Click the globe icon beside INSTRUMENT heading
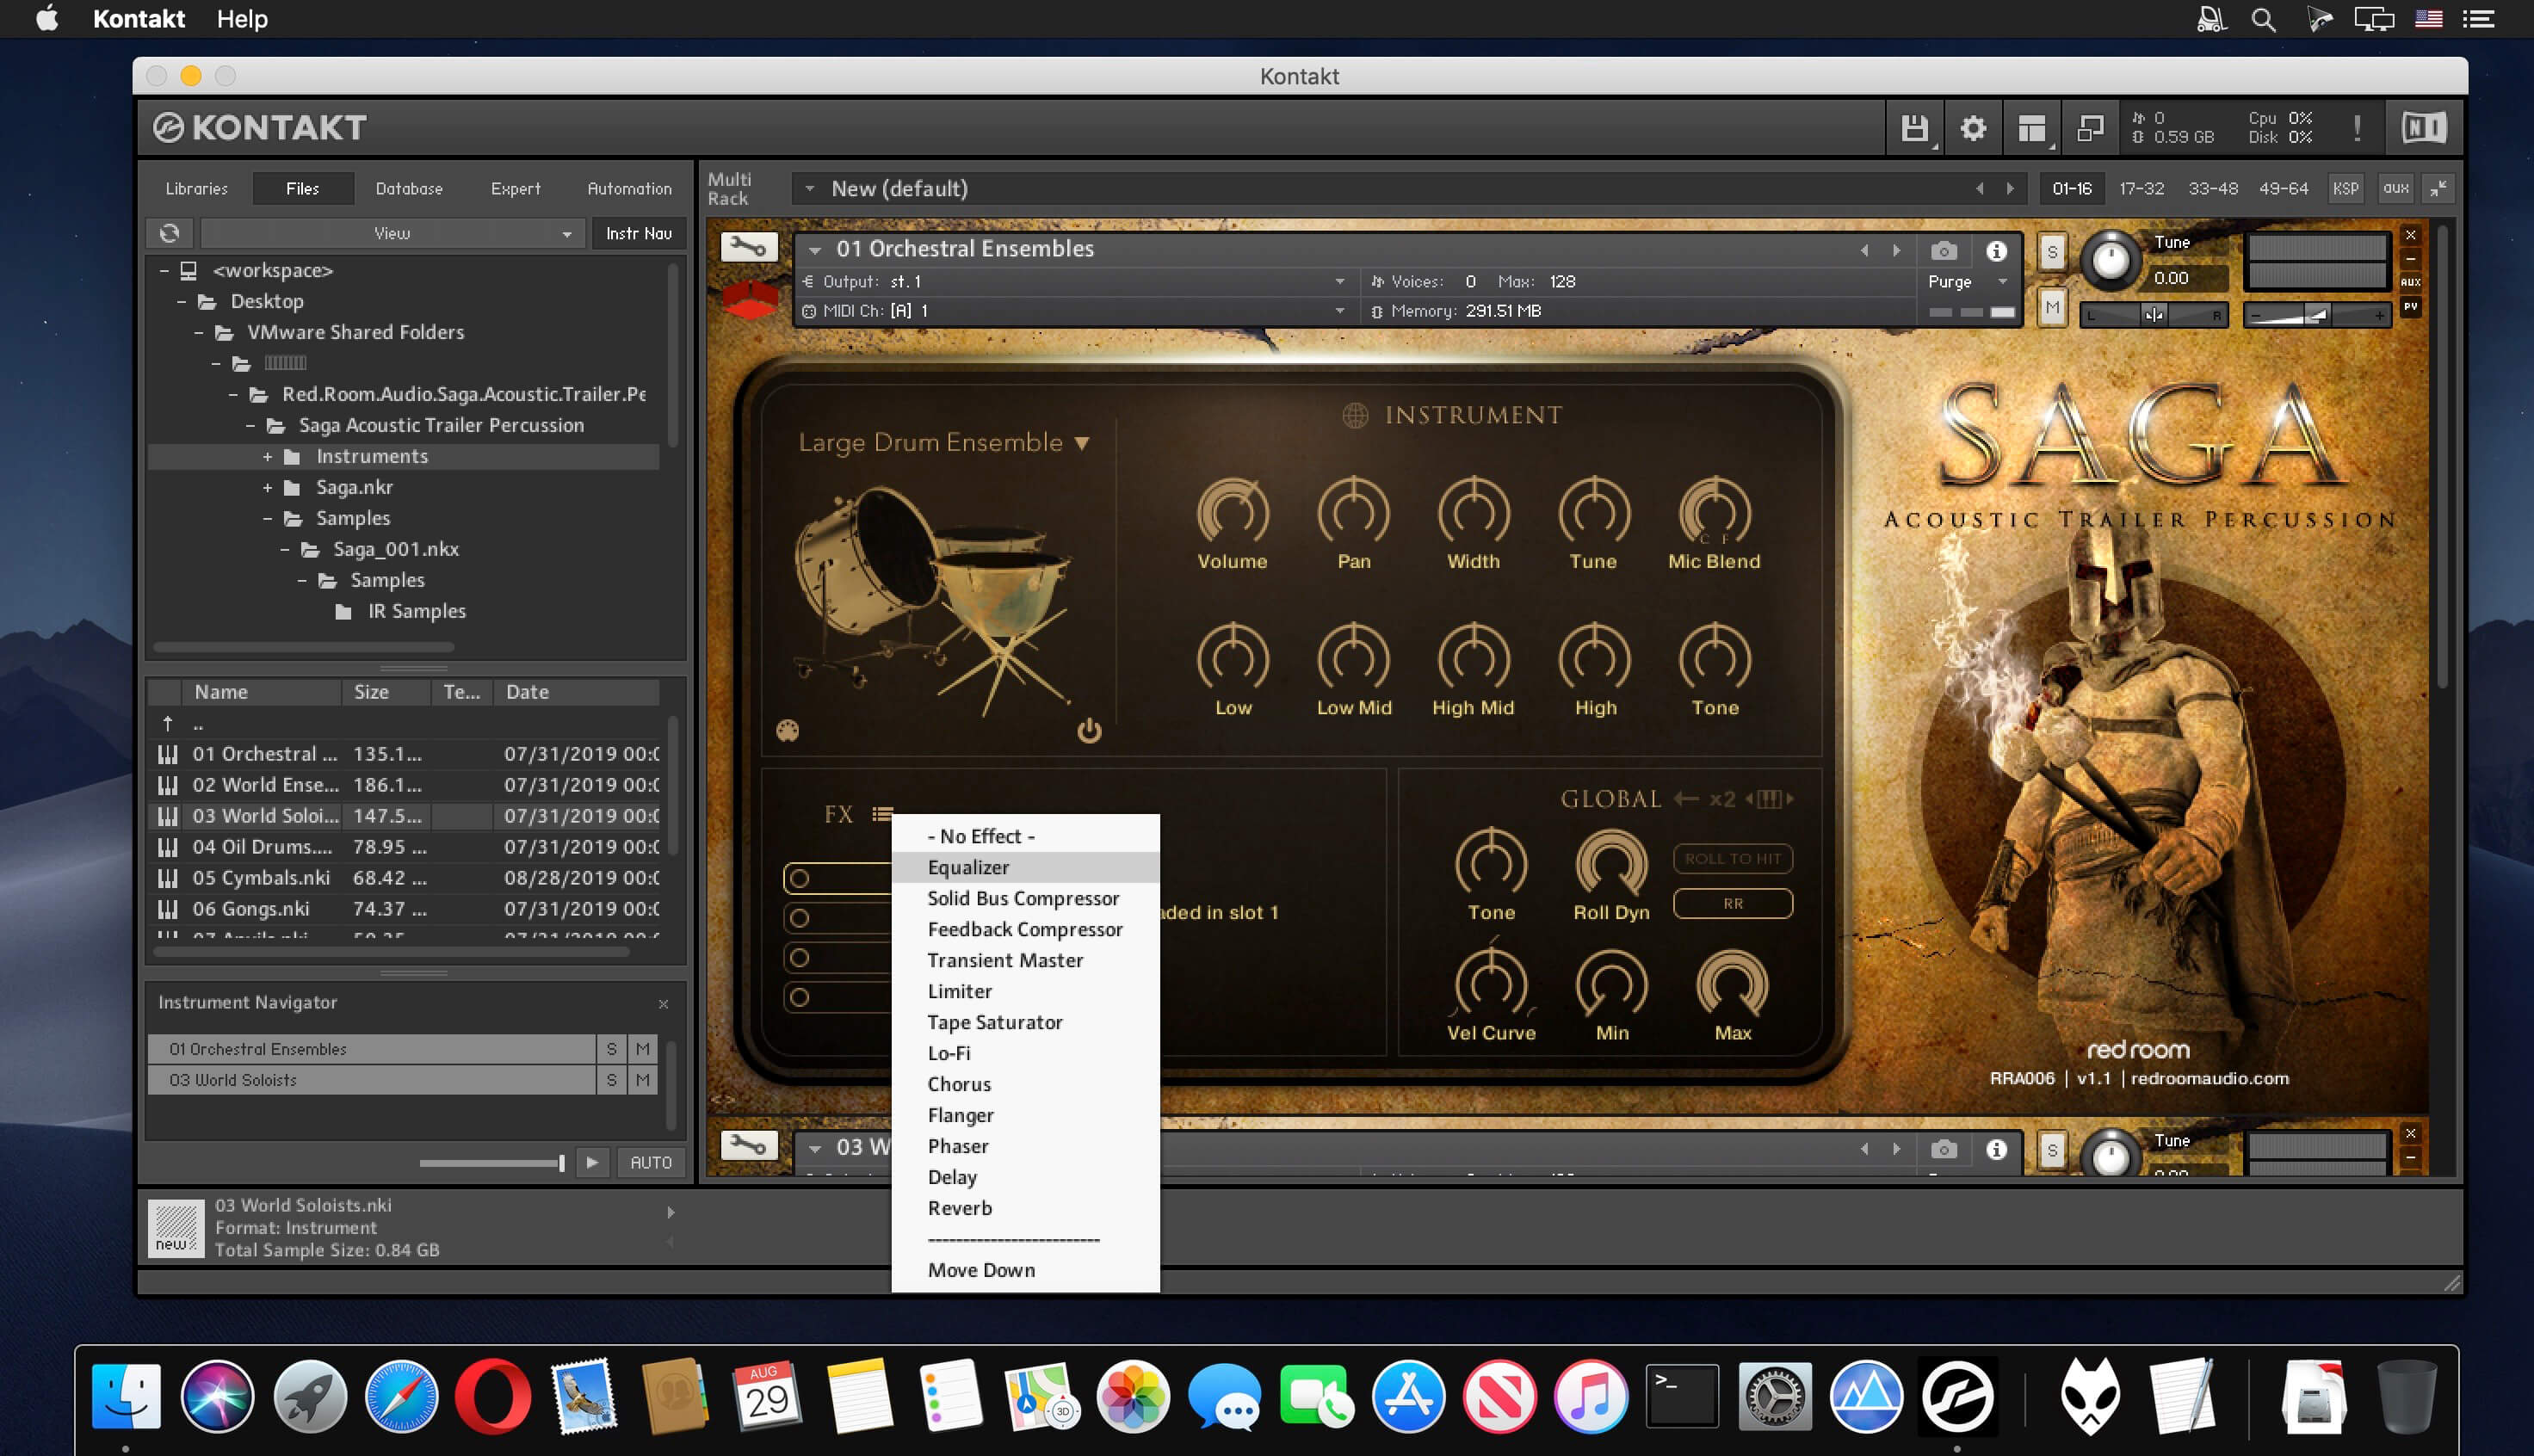Image resolution: width=2534 pixels, height=1456 pixels. tap(1355, 415)
